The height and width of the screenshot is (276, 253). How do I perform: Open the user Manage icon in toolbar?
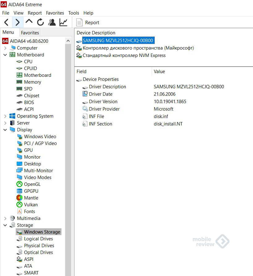point(52,22)
